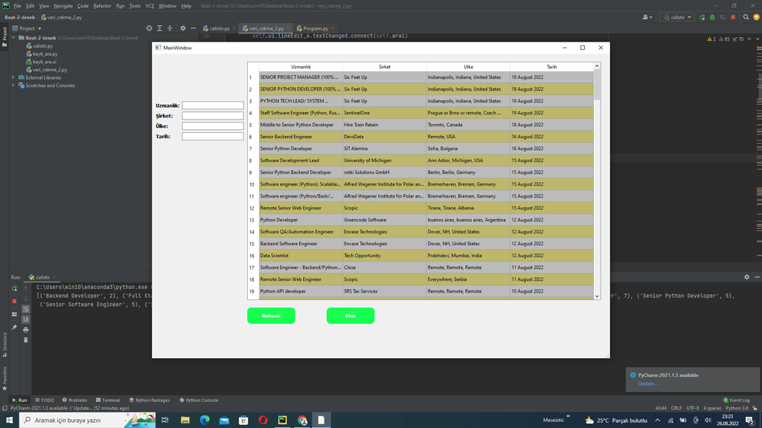Image resolution: width=762 pixels, height=428 pixels.
Task: Click restore layout icon in Run panel
Action: (x=15, y=314)
